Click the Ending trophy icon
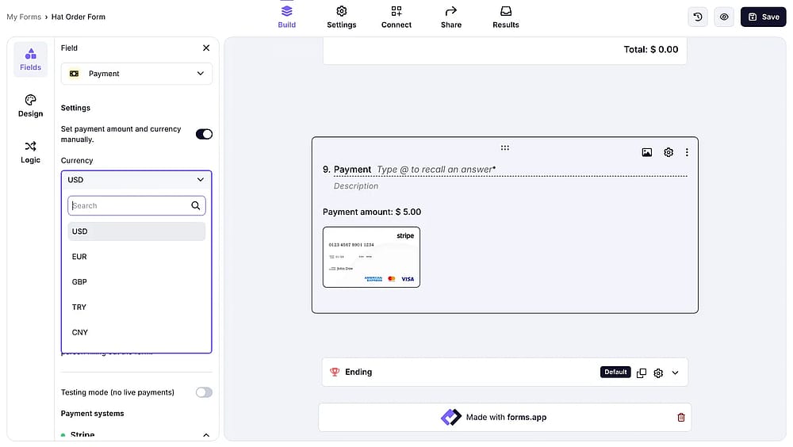This screenshot has height=447, width=793. [335, 372]
